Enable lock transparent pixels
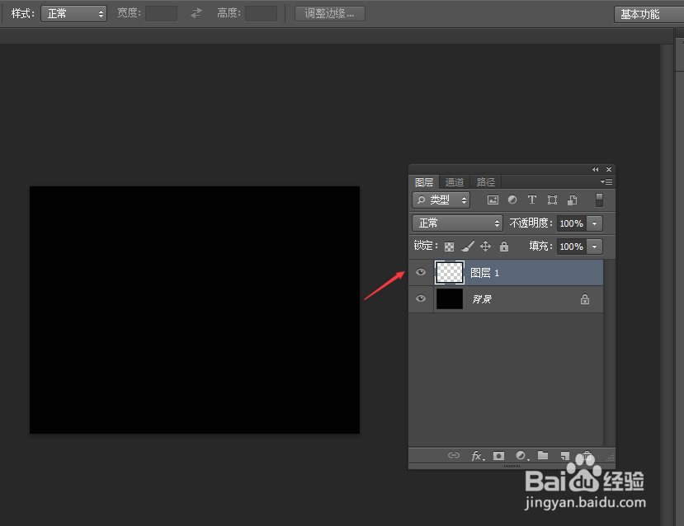Image resolution: width=684 pixels, height=526 pixels. point(448,245)
